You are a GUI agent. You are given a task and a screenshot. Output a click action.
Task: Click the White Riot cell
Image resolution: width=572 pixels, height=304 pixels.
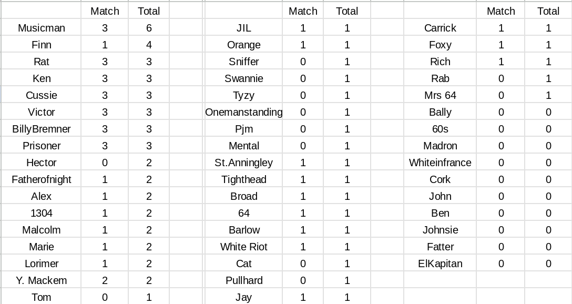click(x=243, y=247)
